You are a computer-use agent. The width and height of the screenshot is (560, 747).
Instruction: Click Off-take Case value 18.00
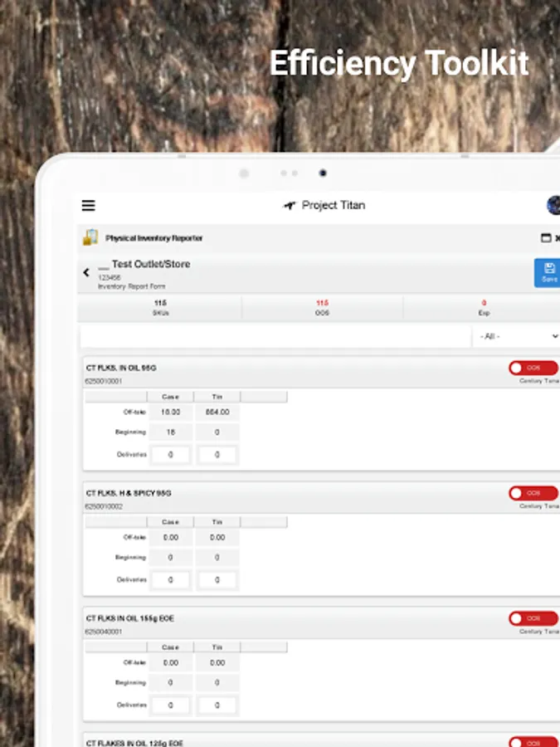170,412
